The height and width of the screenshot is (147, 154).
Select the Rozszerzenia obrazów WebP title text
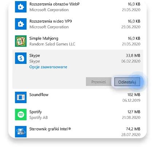pos(55,4)
